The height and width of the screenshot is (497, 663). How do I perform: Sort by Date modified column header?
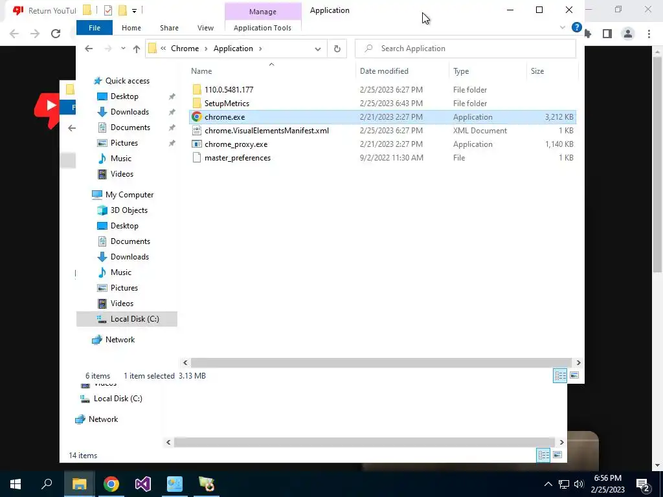point(384,71)
